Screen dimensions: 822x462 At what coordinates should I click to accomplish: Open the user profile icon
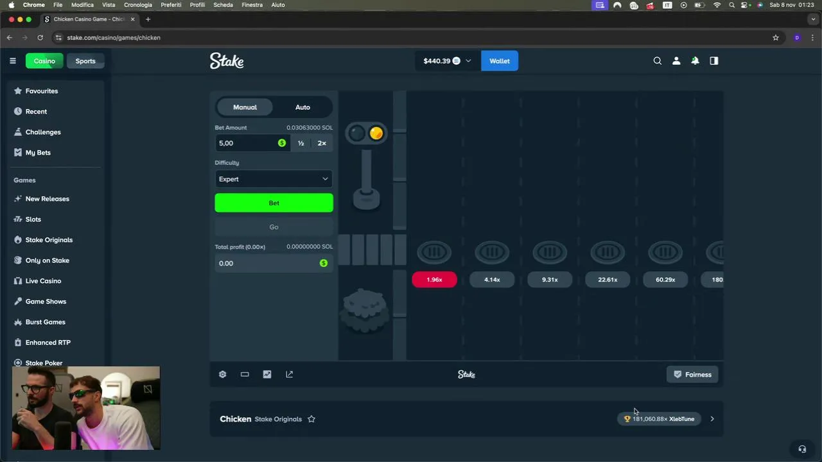point(676,61)
